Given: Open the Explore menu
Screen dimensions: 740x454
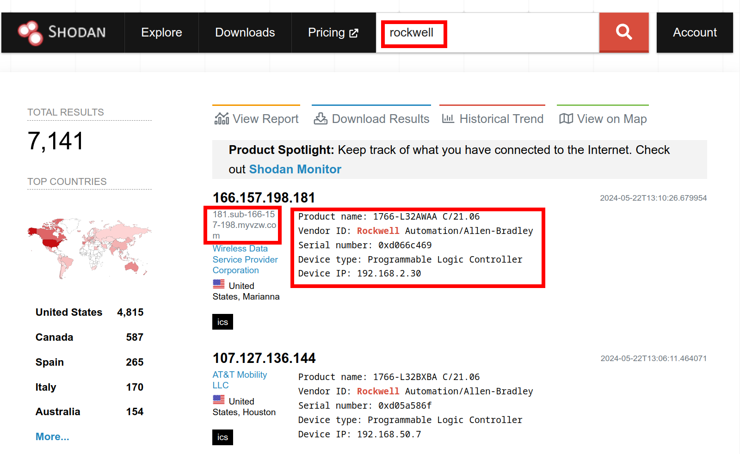Looking at the screenshot, I should [161, 32].
